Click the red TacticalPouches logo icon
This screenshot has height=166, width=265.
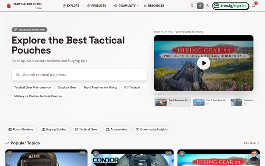point(9,6)
